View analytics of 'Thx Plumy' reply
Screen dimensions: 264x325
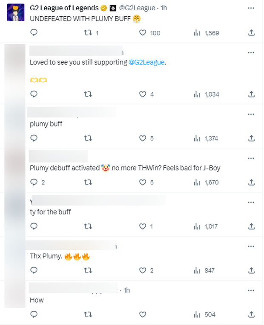[x=204, y=270]
